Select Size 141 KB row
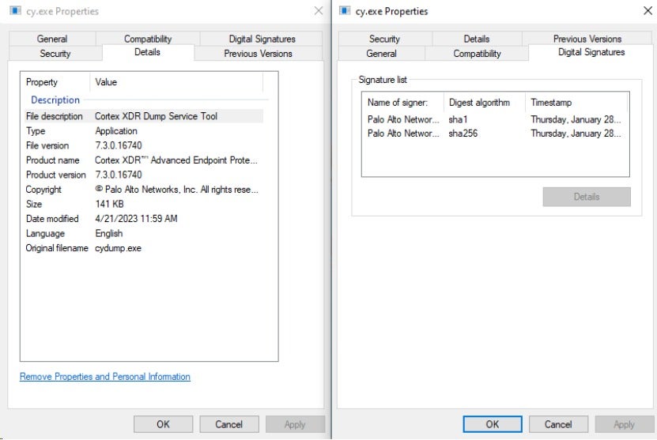The image size is (657, 440). click(142, 204)
